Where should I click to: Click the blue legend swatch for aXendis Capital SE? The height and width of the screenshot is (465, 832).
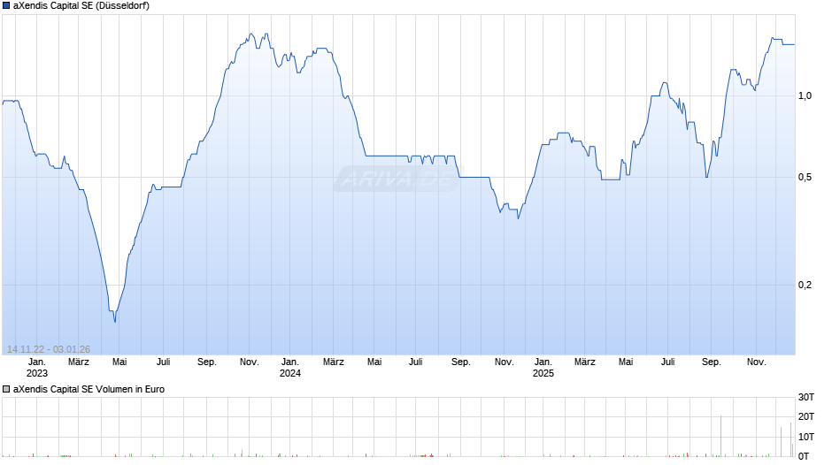point(6,6)
